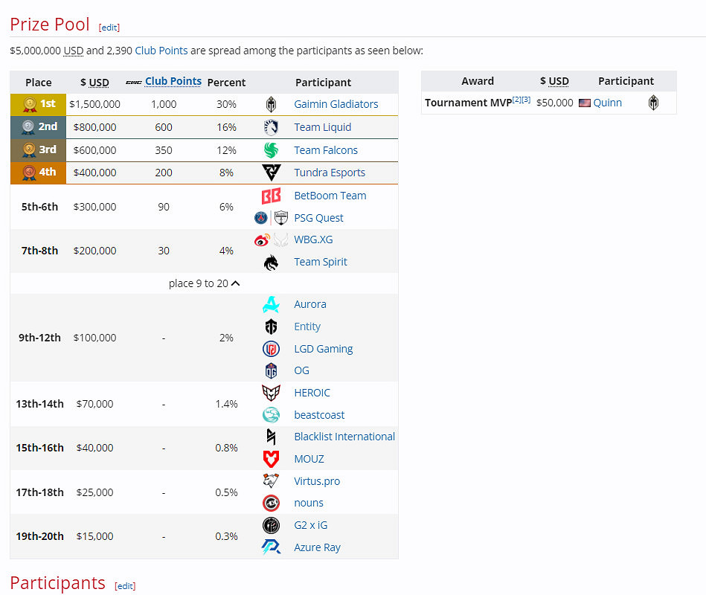This screenshot has height=595, width=706.
Task: Open the Blacklist International team page
Action: [344, 437]
